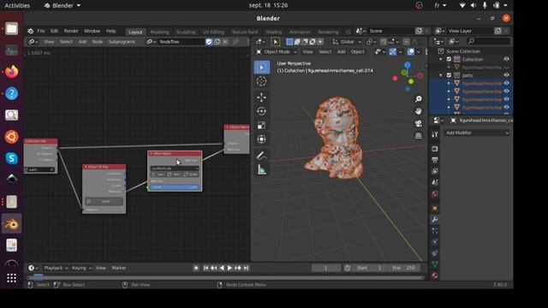Hide the first figurehead object under parts

pyautogui.click(x=506, y=83)
